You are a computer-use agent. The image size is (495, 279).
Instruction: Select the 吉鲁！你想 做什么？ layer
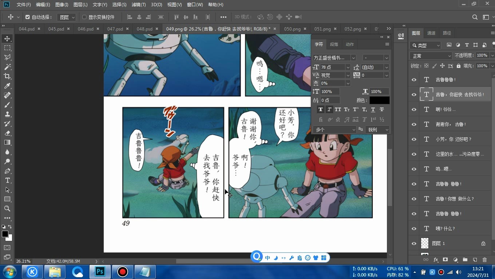point(455,199)
